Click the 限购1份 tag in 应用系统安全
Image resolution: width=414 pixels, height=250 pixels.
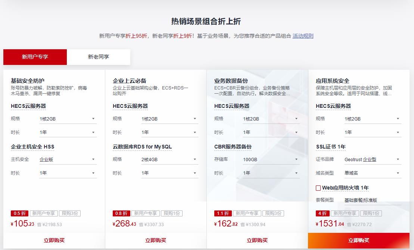[x=371, y=213]
